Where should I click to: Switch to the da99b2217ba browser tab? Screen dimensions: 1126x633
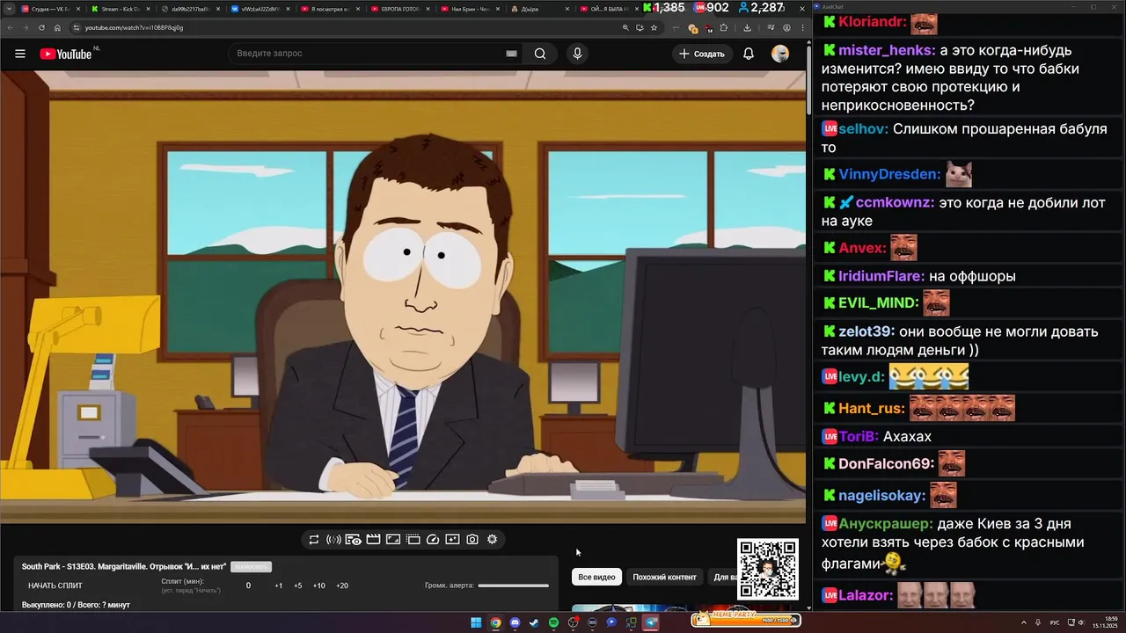click(x=190, y=9)
